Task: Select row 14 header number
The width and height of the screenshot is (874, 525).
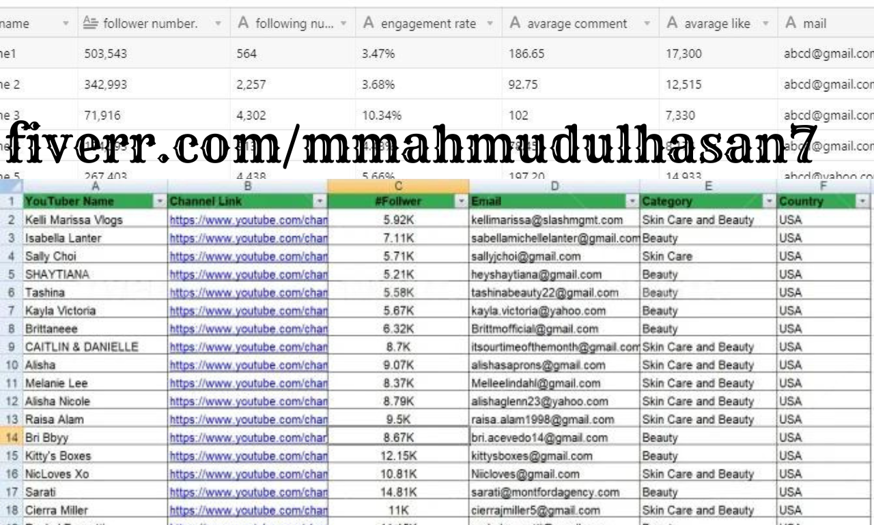Action: click(x=12, y=438)
